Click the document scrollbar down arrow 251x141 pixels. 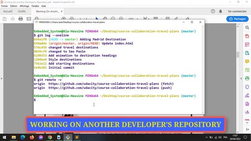pos(238,132)
